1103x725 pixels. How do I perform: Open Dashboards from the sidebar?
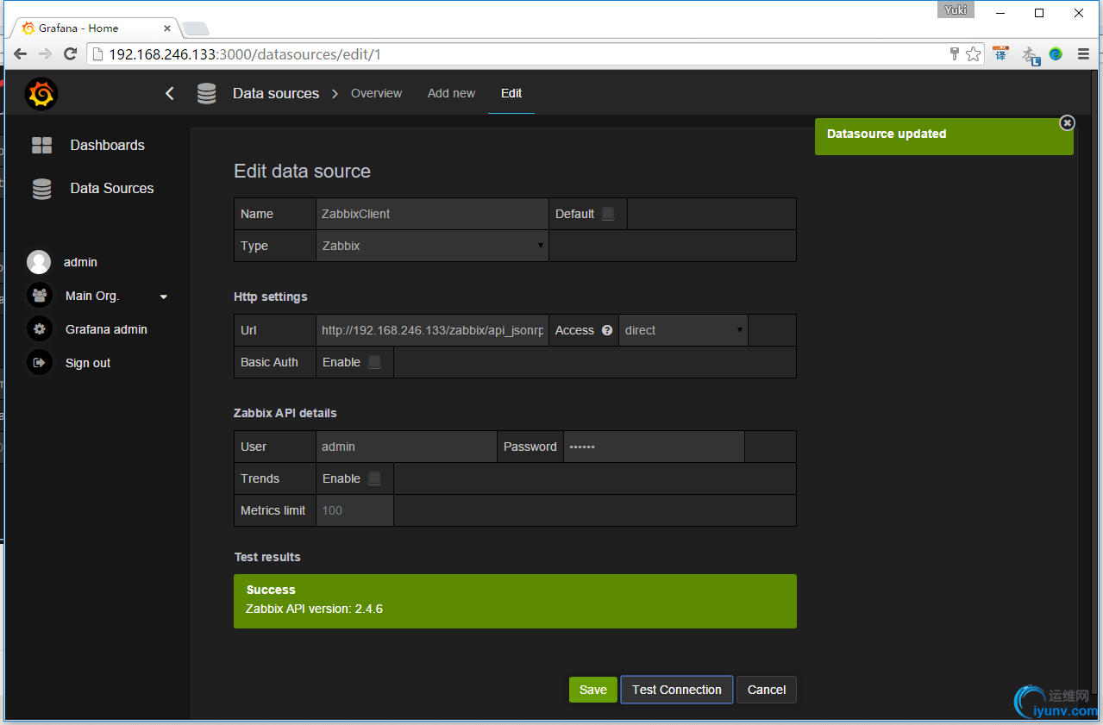pos(107,145)
